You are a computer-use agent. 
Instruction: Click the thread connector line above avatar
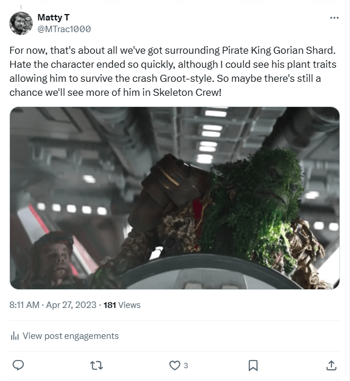[x=21, y=7]
